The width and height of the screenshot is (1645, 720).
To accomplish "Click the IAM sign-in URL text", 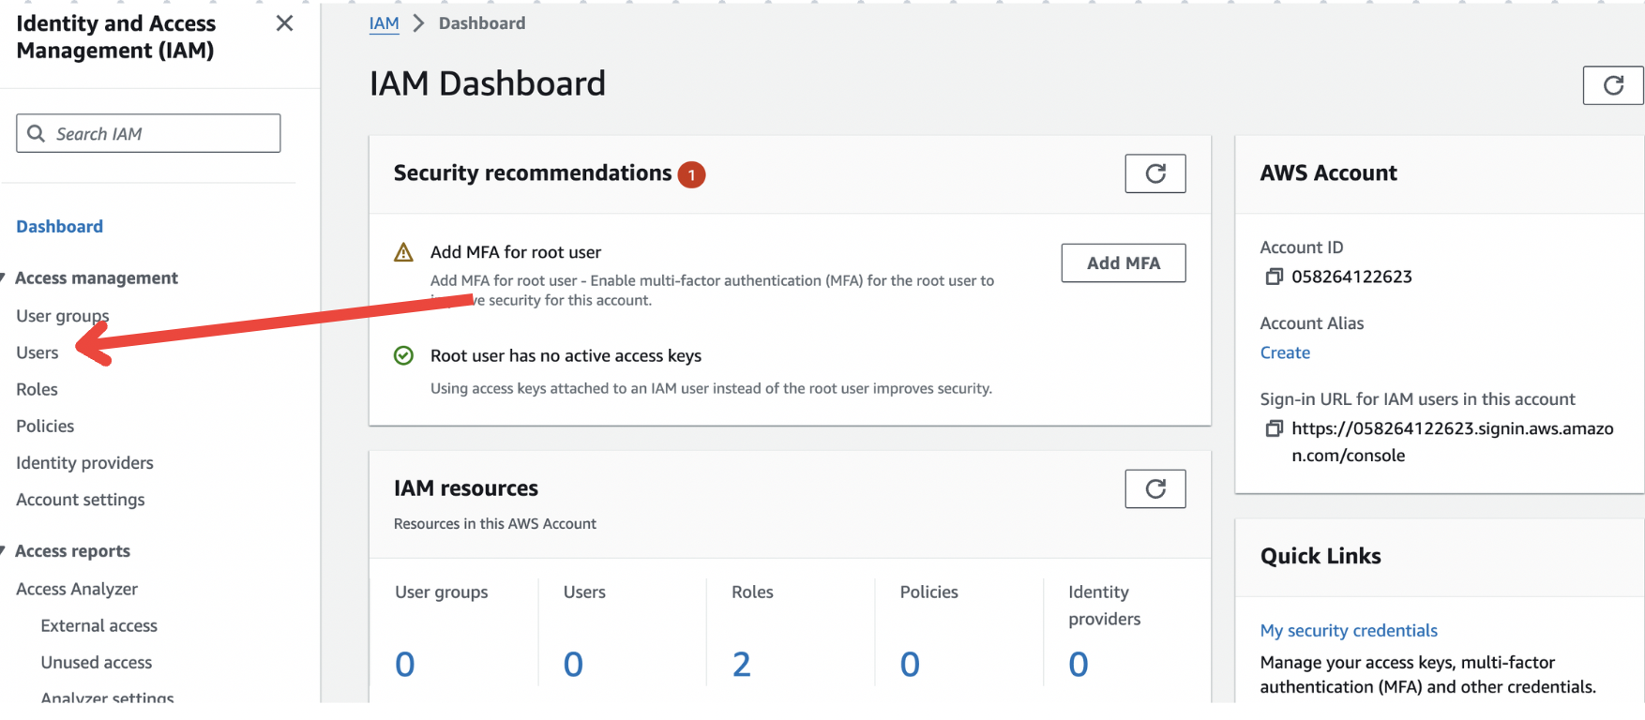I will 1452,442.
